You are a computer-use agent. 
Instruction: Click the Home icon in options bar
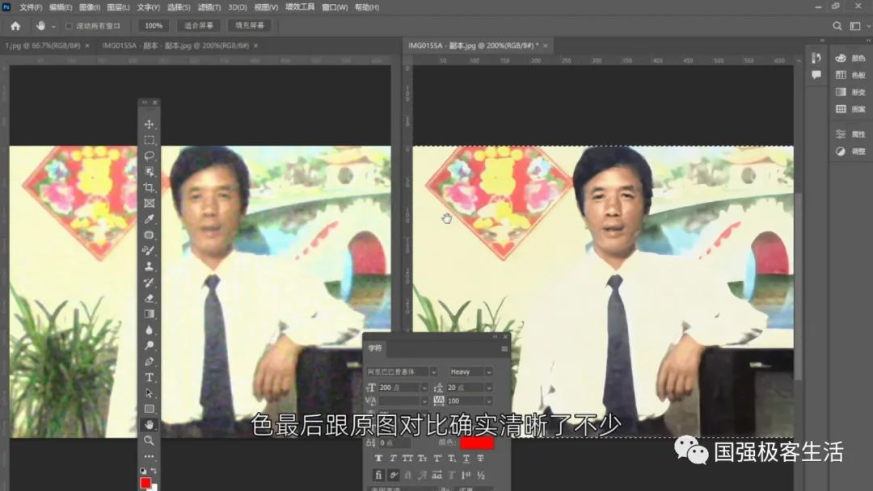[15, 26]
